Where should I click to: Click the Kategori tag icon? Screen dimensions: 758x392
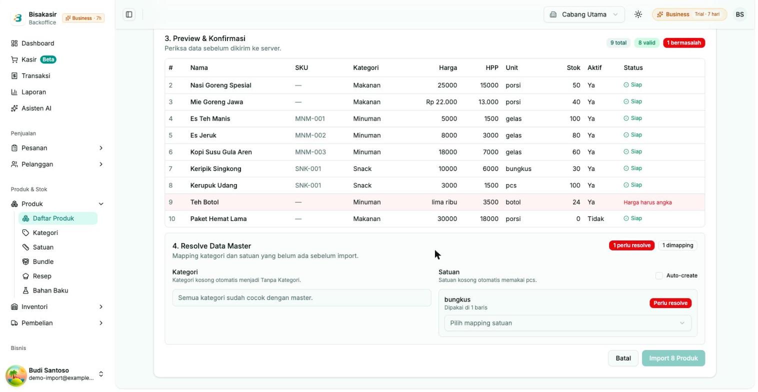[25, 233]
